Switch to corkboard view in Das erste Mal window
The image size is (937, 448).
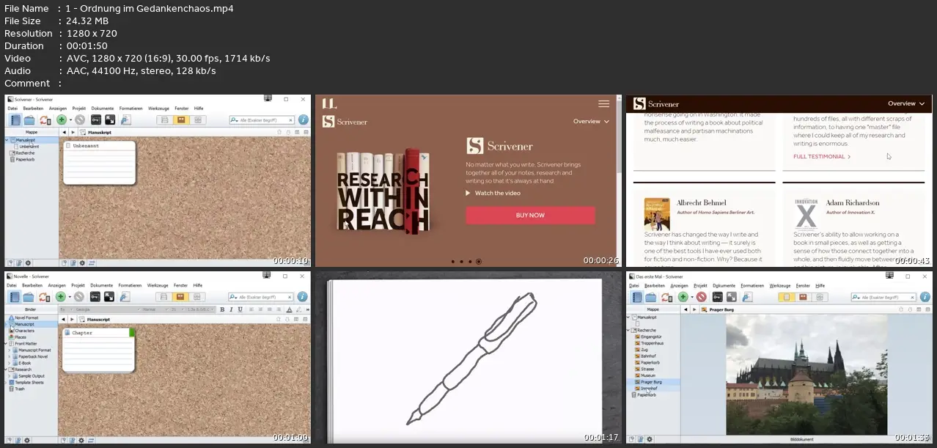point(802,297)
